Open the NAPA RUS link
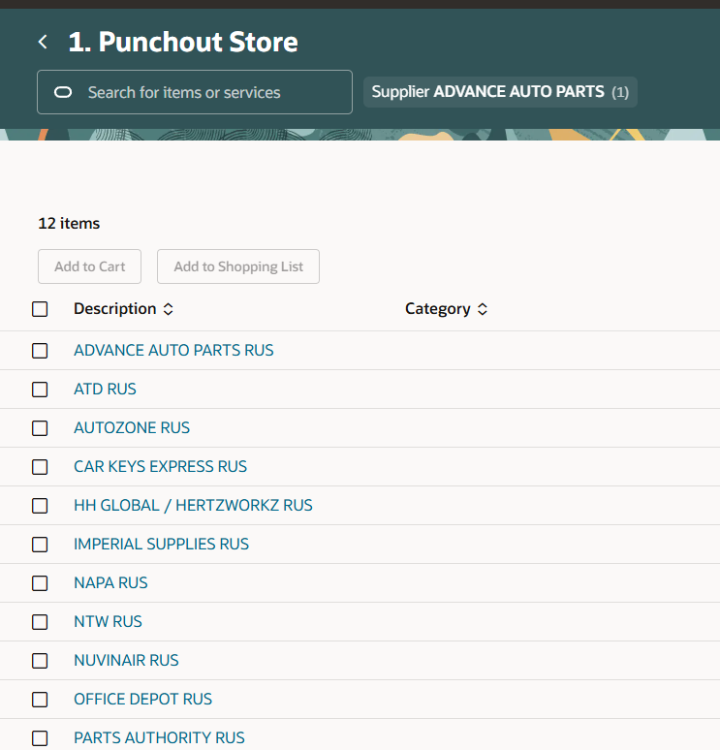Viewport: 720px width, 750px height. tap(110, 582)
